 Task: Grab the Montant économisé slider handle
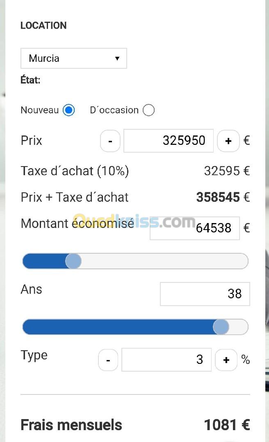pyautogui.click(x=73, y=261)
